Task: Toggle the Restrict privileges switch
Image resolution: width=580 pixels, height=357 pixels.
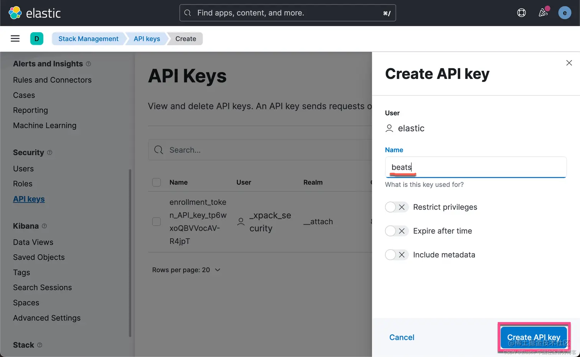Action: 397,207
